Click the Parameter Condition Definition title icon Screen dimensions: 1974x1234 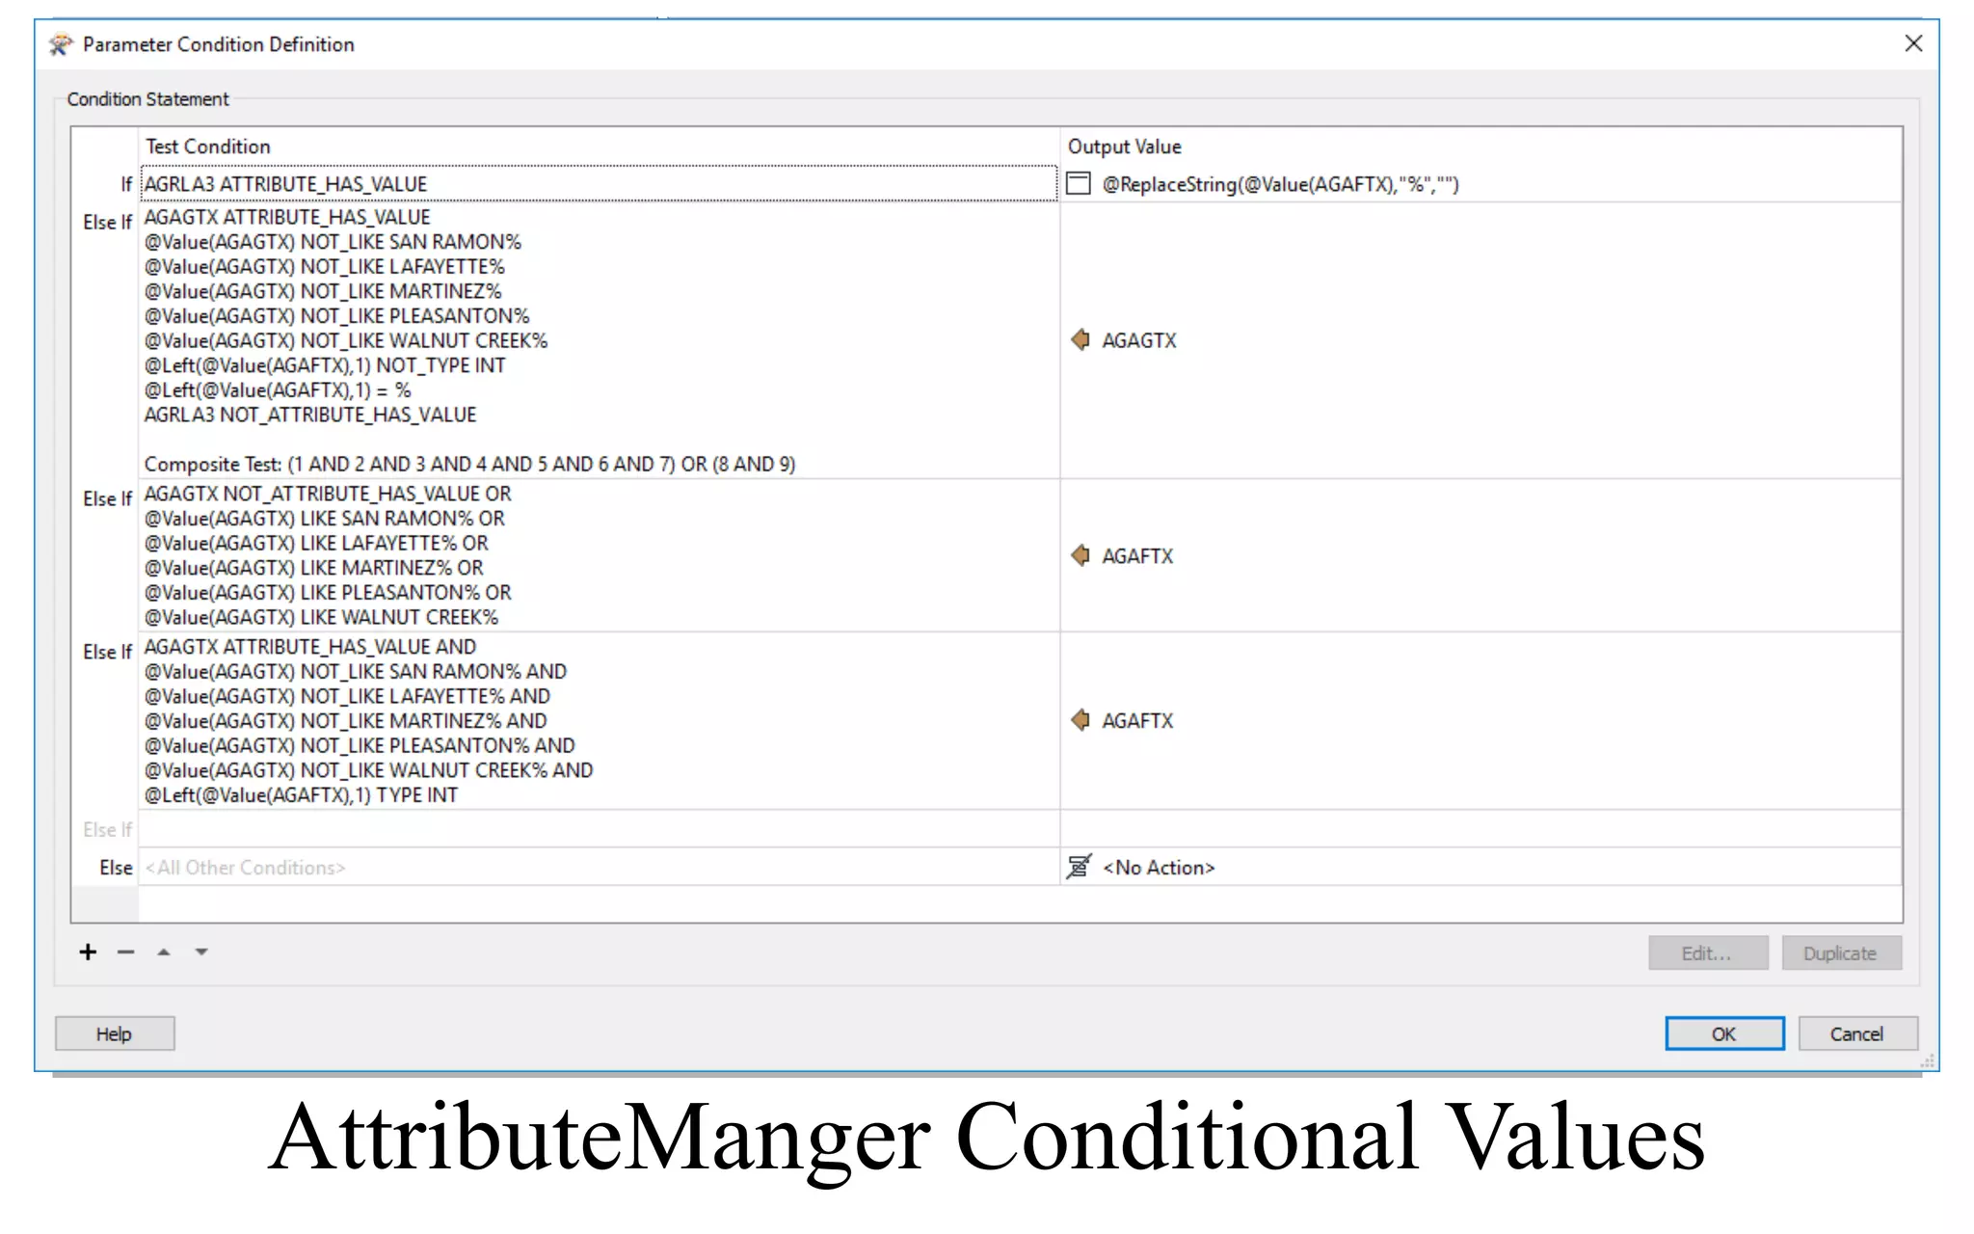coord(61,44)
